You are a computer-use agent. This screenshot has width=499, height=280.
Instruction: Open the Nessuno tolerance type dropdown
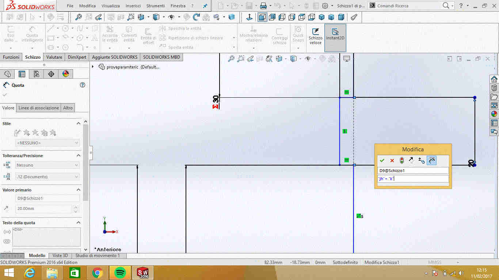coord(47,165)
